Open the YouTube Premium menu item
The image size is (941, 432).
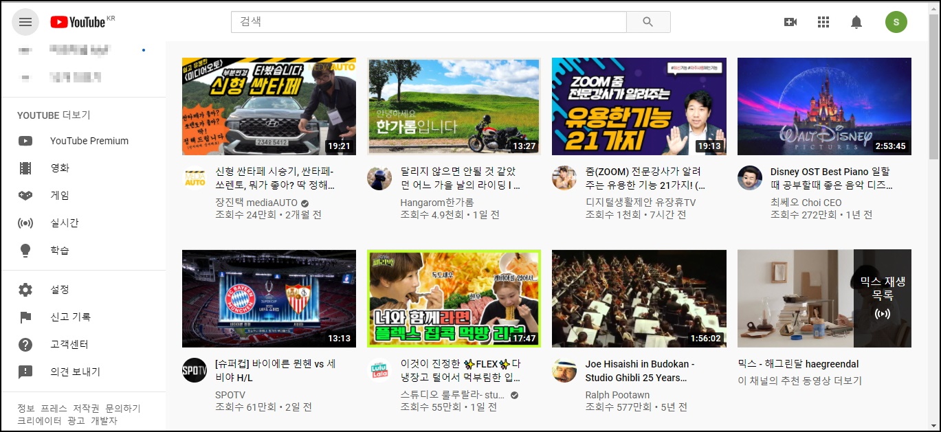tap(83, 141)
